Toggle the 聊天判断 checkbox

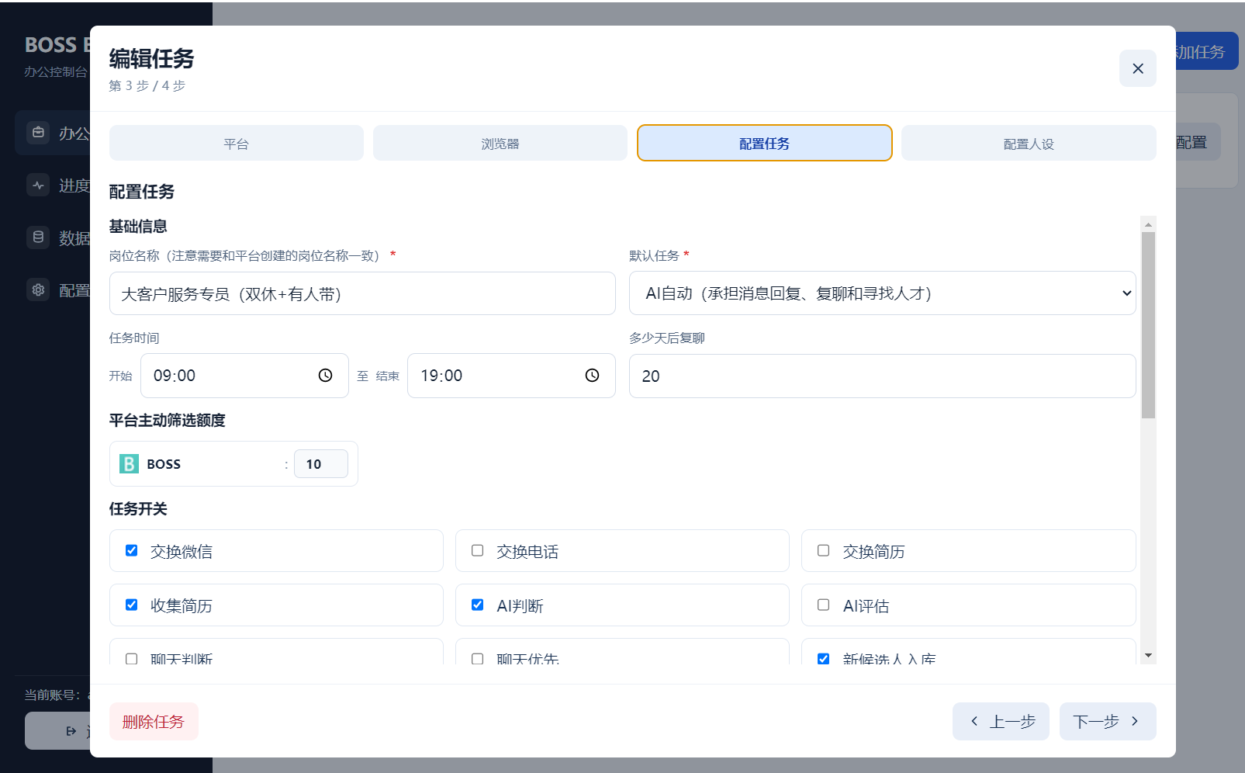coord(131,659)
